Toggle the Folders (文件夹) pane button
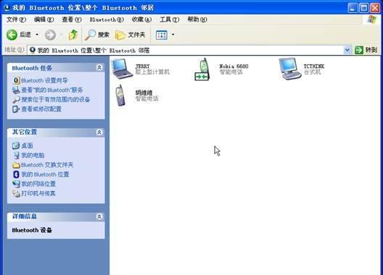 point(130,35)
